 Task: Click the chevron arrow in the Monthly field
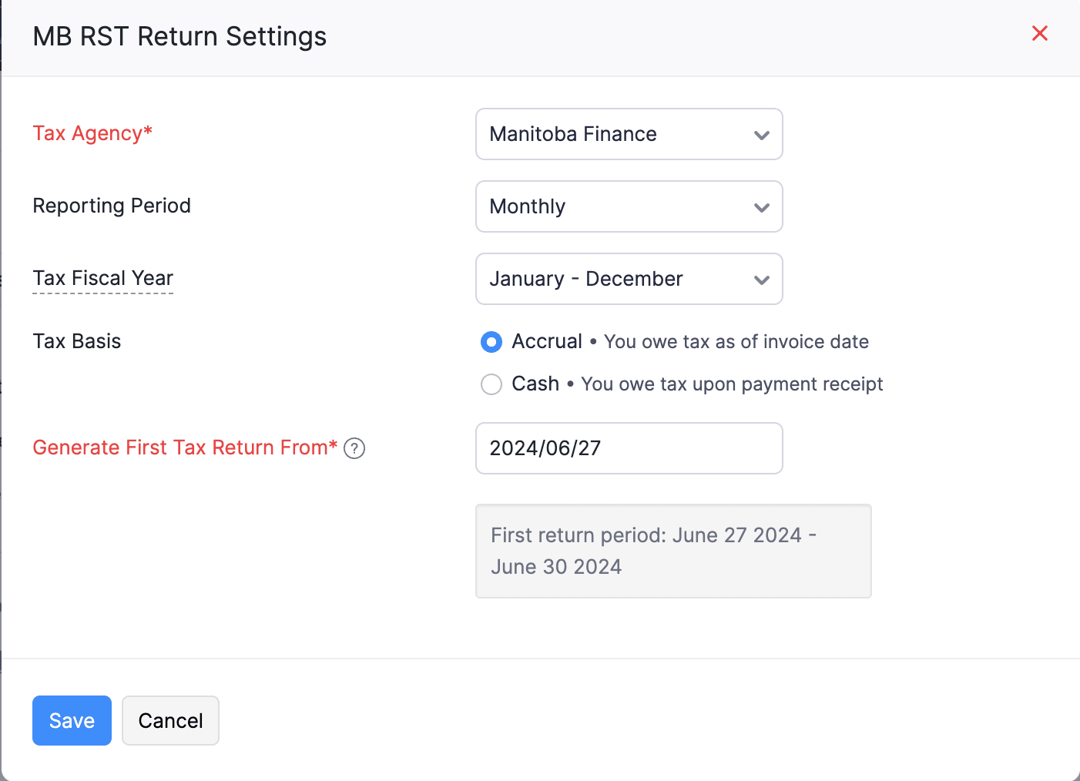[761, 207]
